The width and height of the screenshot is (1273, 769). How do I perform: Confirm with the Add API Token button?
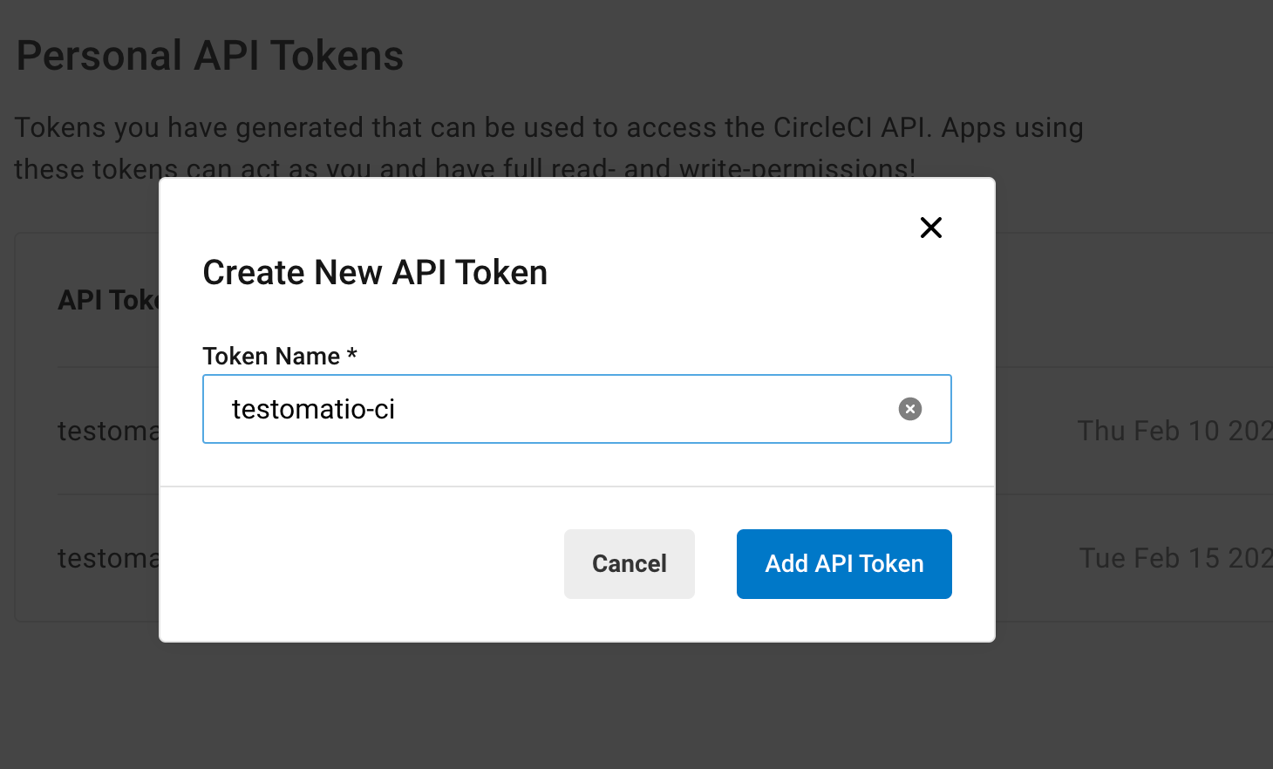click(x=844, y=564)
